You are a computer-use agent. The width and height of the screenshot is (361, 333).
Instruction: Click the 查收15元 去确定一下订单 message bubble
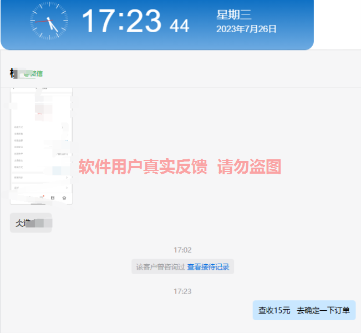coord(304,310)
